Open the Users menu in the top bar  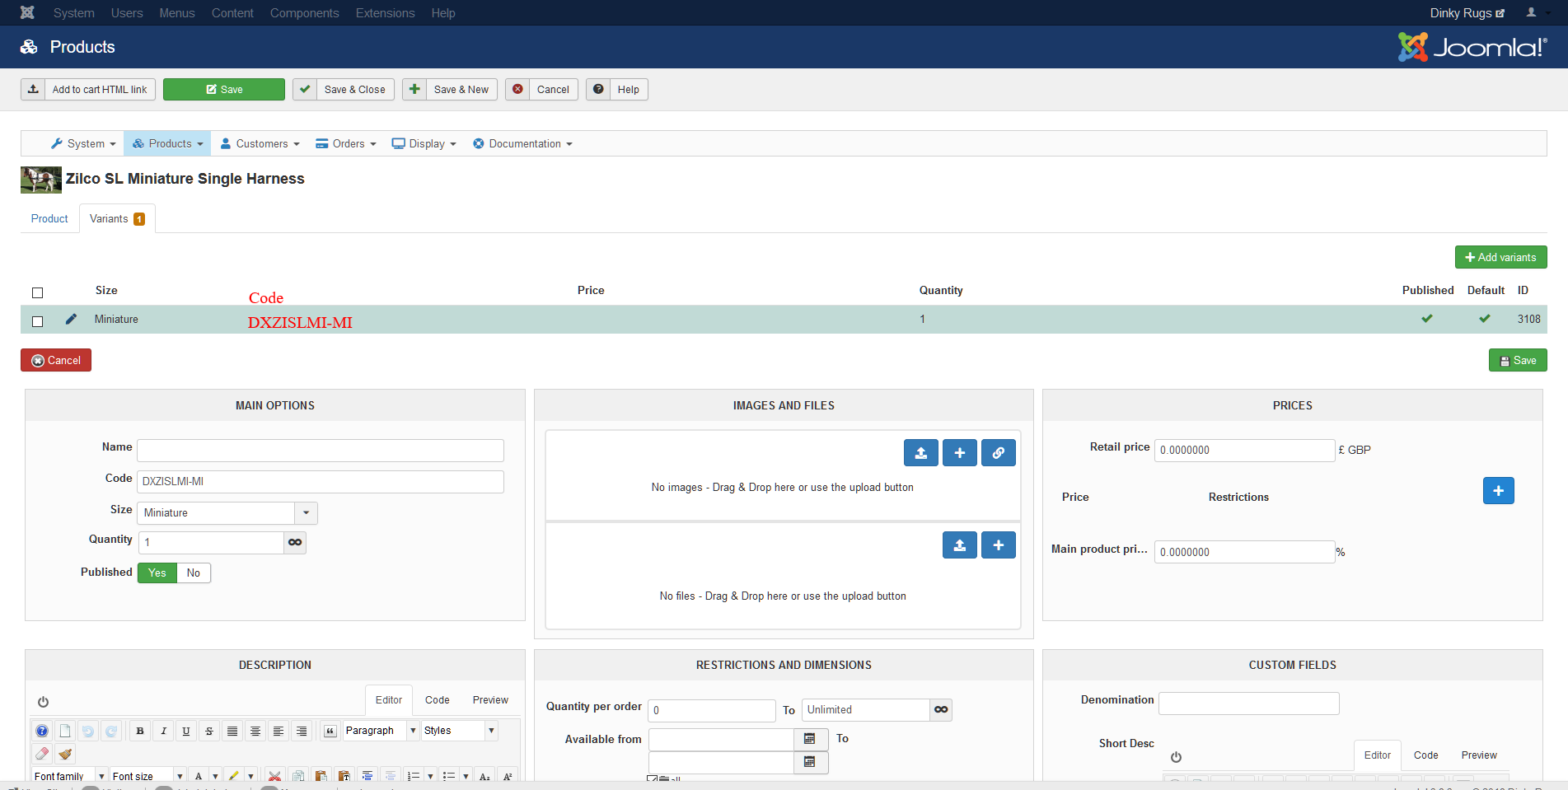(127, 13)
